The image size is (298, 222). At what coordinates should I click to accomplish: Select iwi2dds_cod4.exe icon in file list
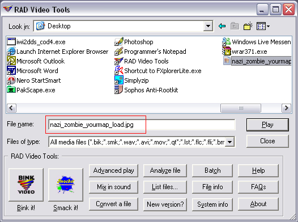point(11,41)
